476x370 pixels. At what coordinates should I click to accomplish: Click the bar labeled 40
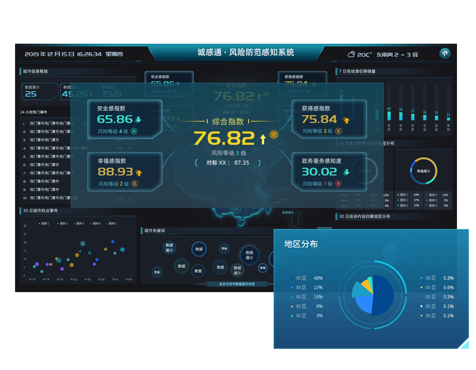[389, 116]
